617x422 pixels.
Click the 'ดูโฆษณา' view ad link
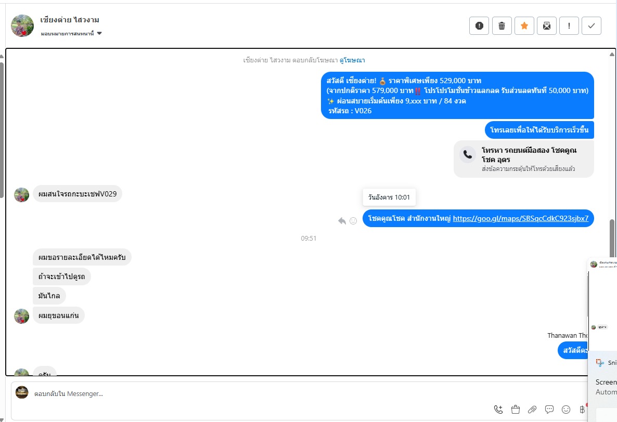pos(353,60)
